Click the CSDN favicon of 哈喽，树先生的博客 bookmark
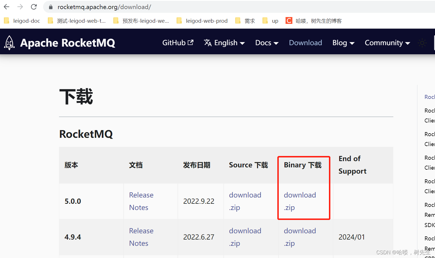The height and width of the screenshot is (258, 435). pos(289,20)
